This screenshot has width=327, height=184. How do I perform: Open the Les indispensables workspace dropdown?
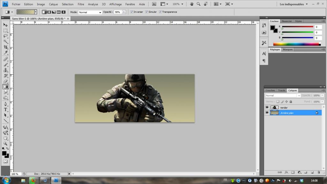[293, 4]
